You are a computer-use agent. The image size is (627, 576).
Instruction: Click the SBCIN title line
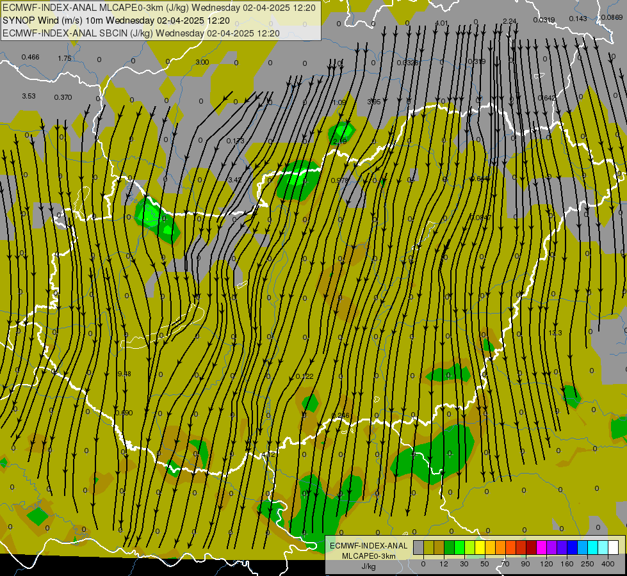[141, 33]
